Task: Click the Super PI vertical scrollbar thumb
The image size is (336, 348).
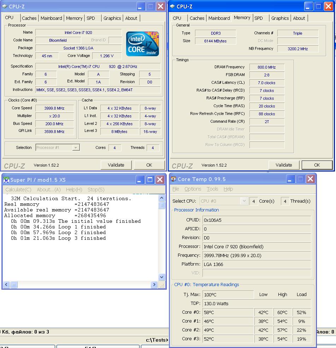Action: point(162,205)
